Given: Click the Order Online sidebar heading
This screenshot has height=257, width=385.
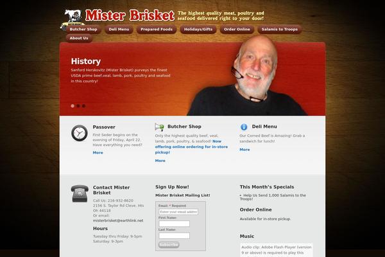Looking at the screenshot, I should point(255,210).
